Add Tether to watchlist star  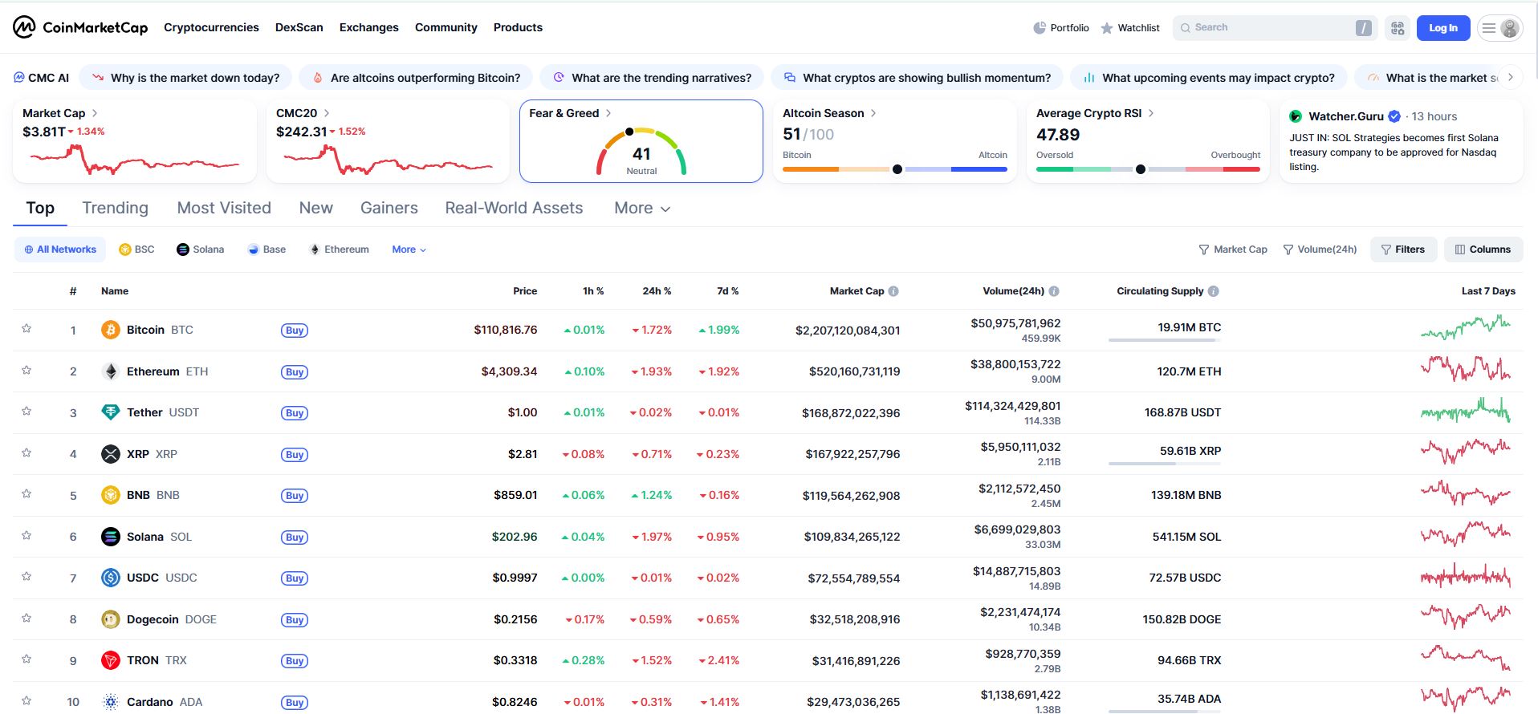click(x=26, y=412)
